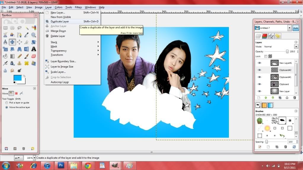Viewport: 303px width, 170px height.
Task: Toggle visibility of Clipboard#1 layer
Action: point(259,77)
